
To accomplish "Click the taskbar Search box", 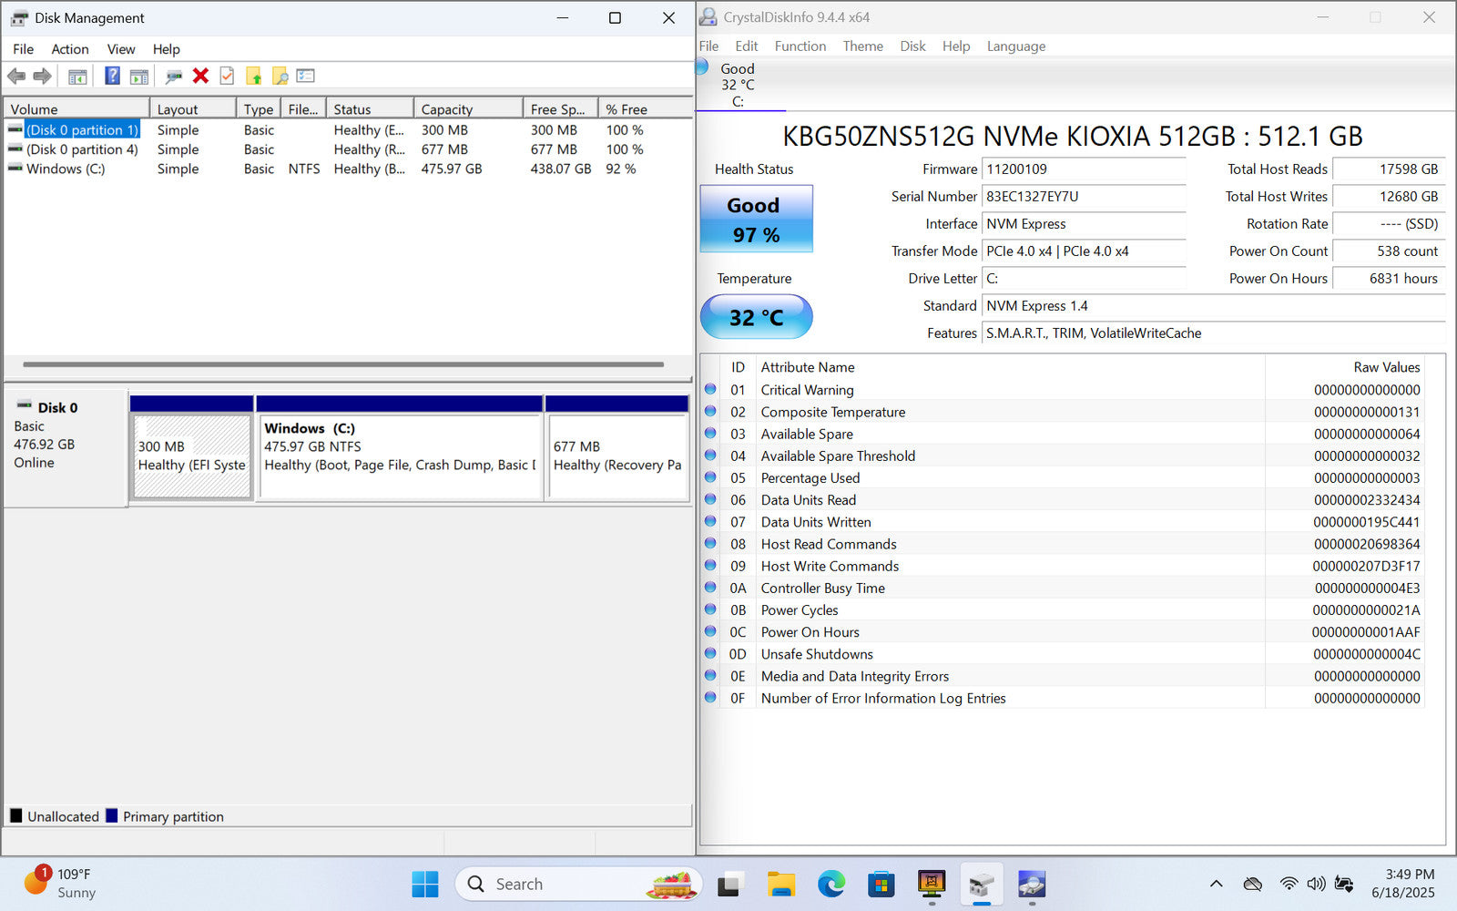I will click(x=579, y=884).
